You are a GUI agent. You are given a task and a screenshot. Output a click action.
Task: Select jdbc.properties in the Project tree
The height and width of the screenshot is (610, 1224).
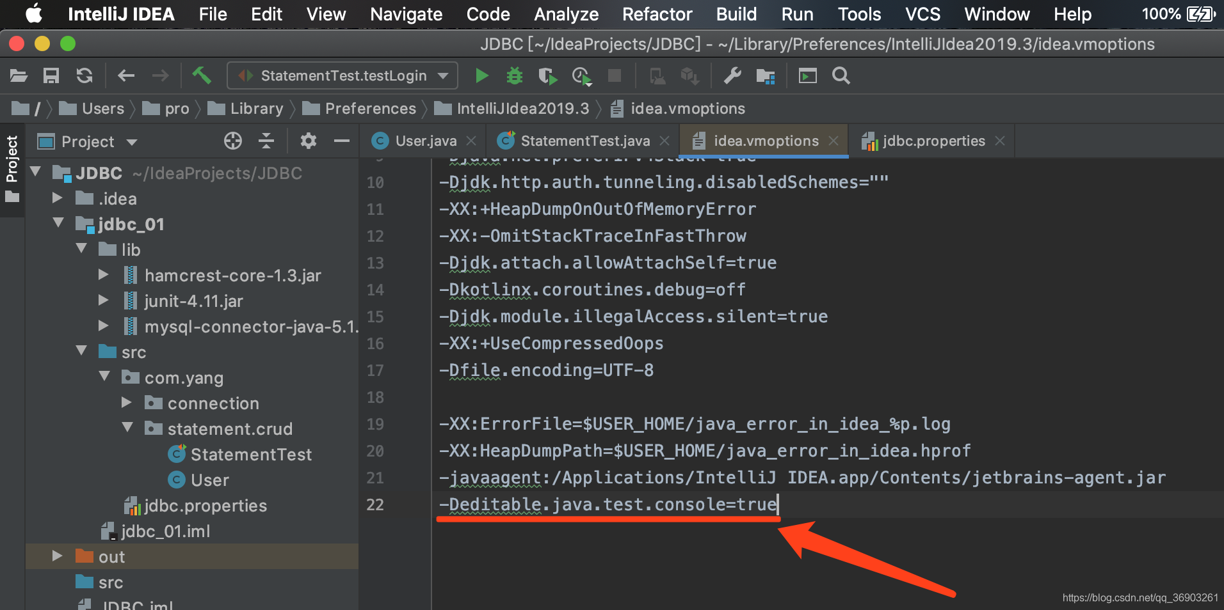[x=205, y=506]
